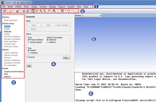Select Dynamic Mesh item
Image resolution: width=156 pixels, height=102 pixels.
(x=10, y=44)
